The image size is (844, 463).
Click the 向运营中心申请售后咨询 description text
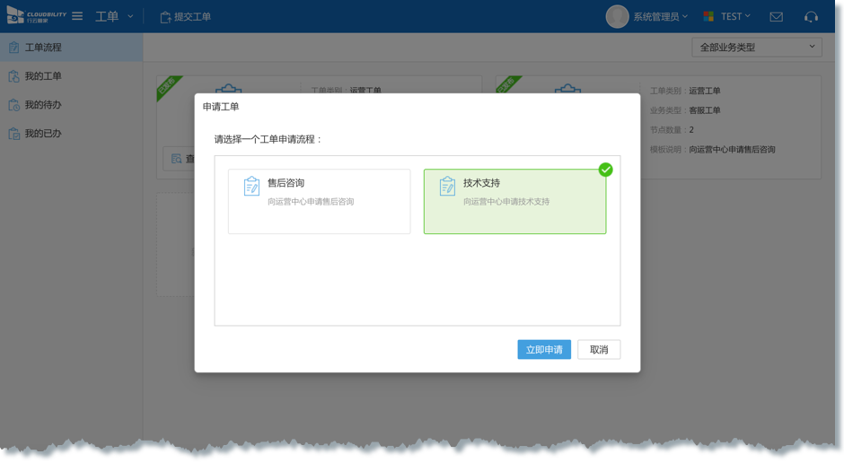click(311, 202)
